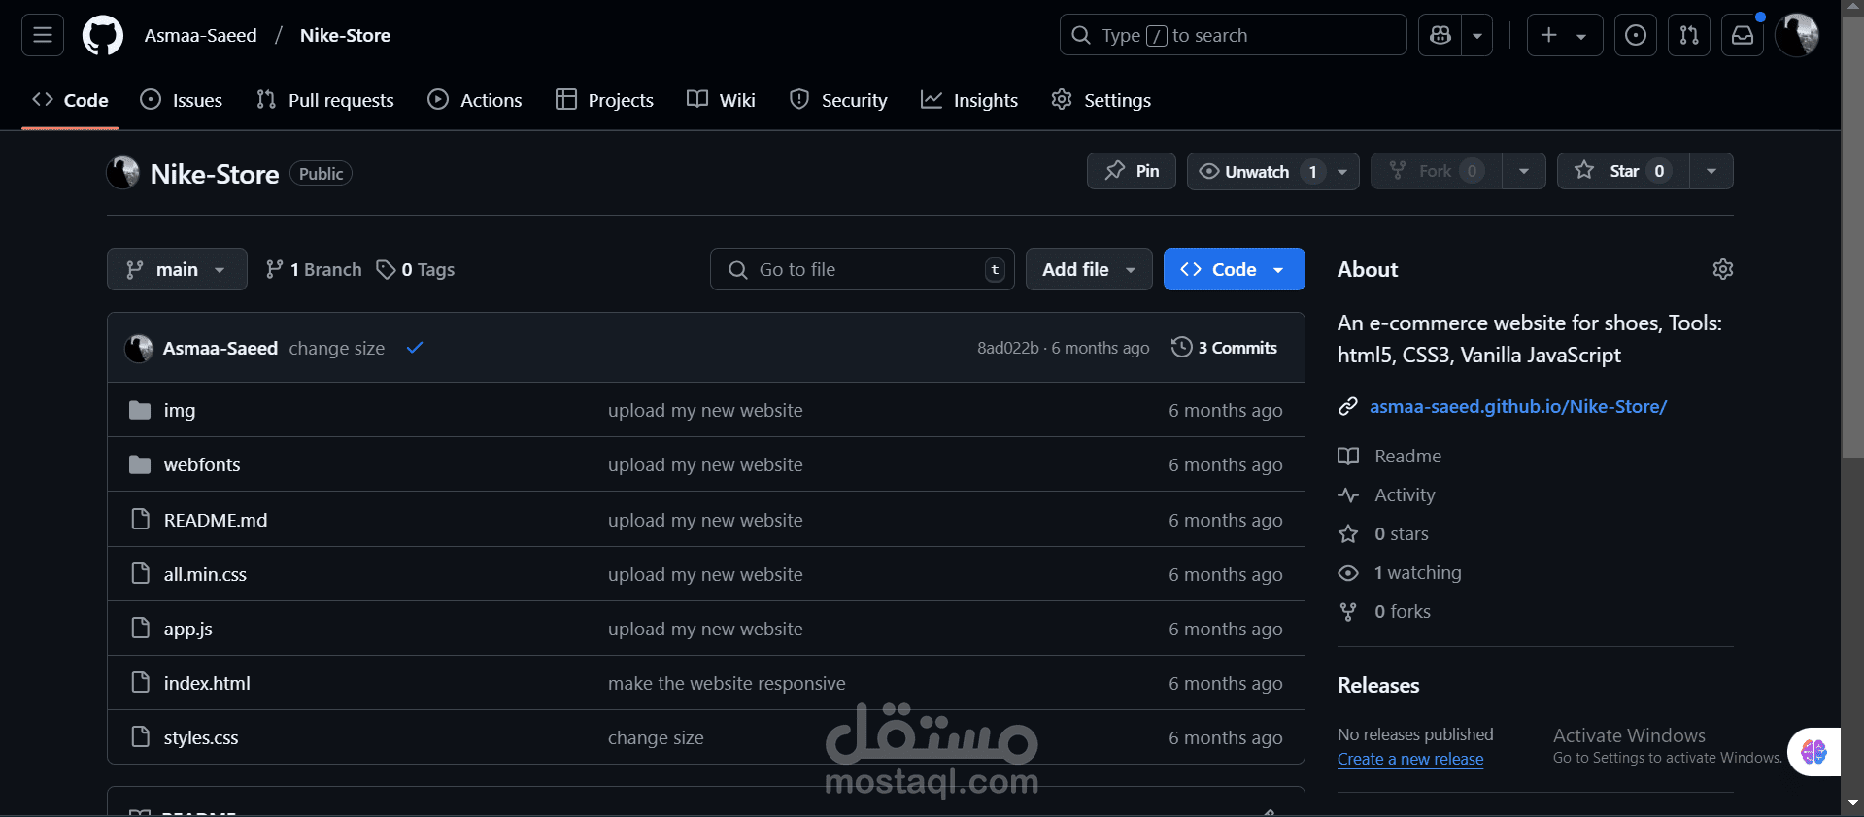
Task: View the 1 watching link
Action: pyautogui.click(x=1400, y=572)
